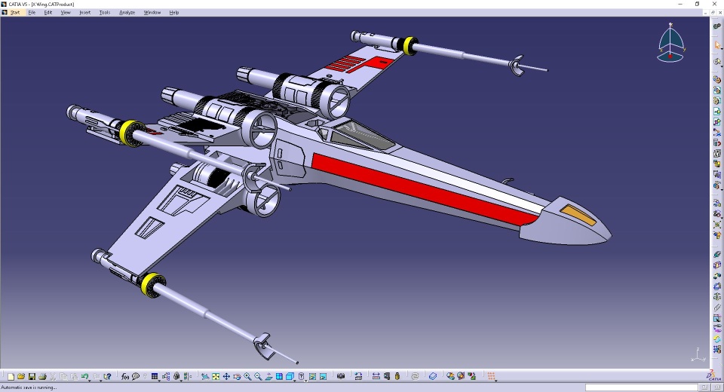Image resolution: width=724 pixels, height=392 pixels.
Task: Click the Assembly Design workbench gear icon
Action: 716,26
